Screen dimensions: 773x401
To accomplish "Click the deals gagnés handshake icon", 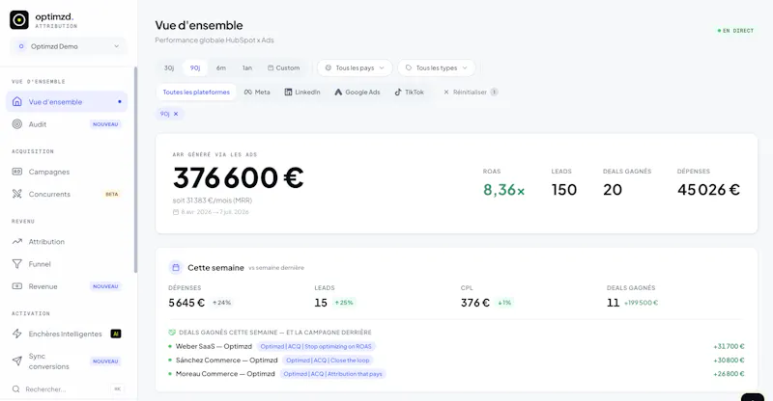I will (x=172, y=333).
